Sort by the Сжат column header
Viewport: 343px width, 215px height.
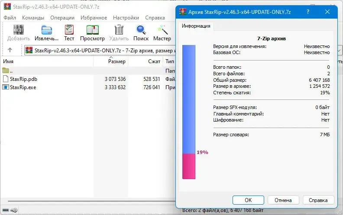(x=146, y=61)
